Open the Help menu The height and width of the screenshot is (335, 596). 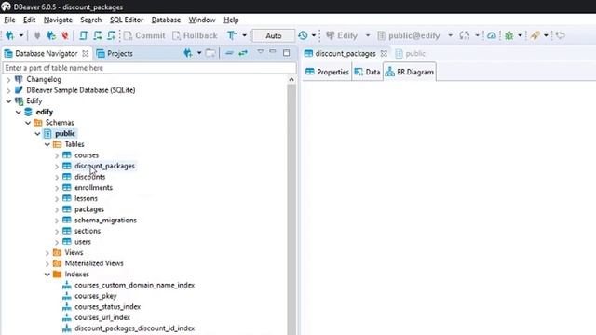pos(231,20)
